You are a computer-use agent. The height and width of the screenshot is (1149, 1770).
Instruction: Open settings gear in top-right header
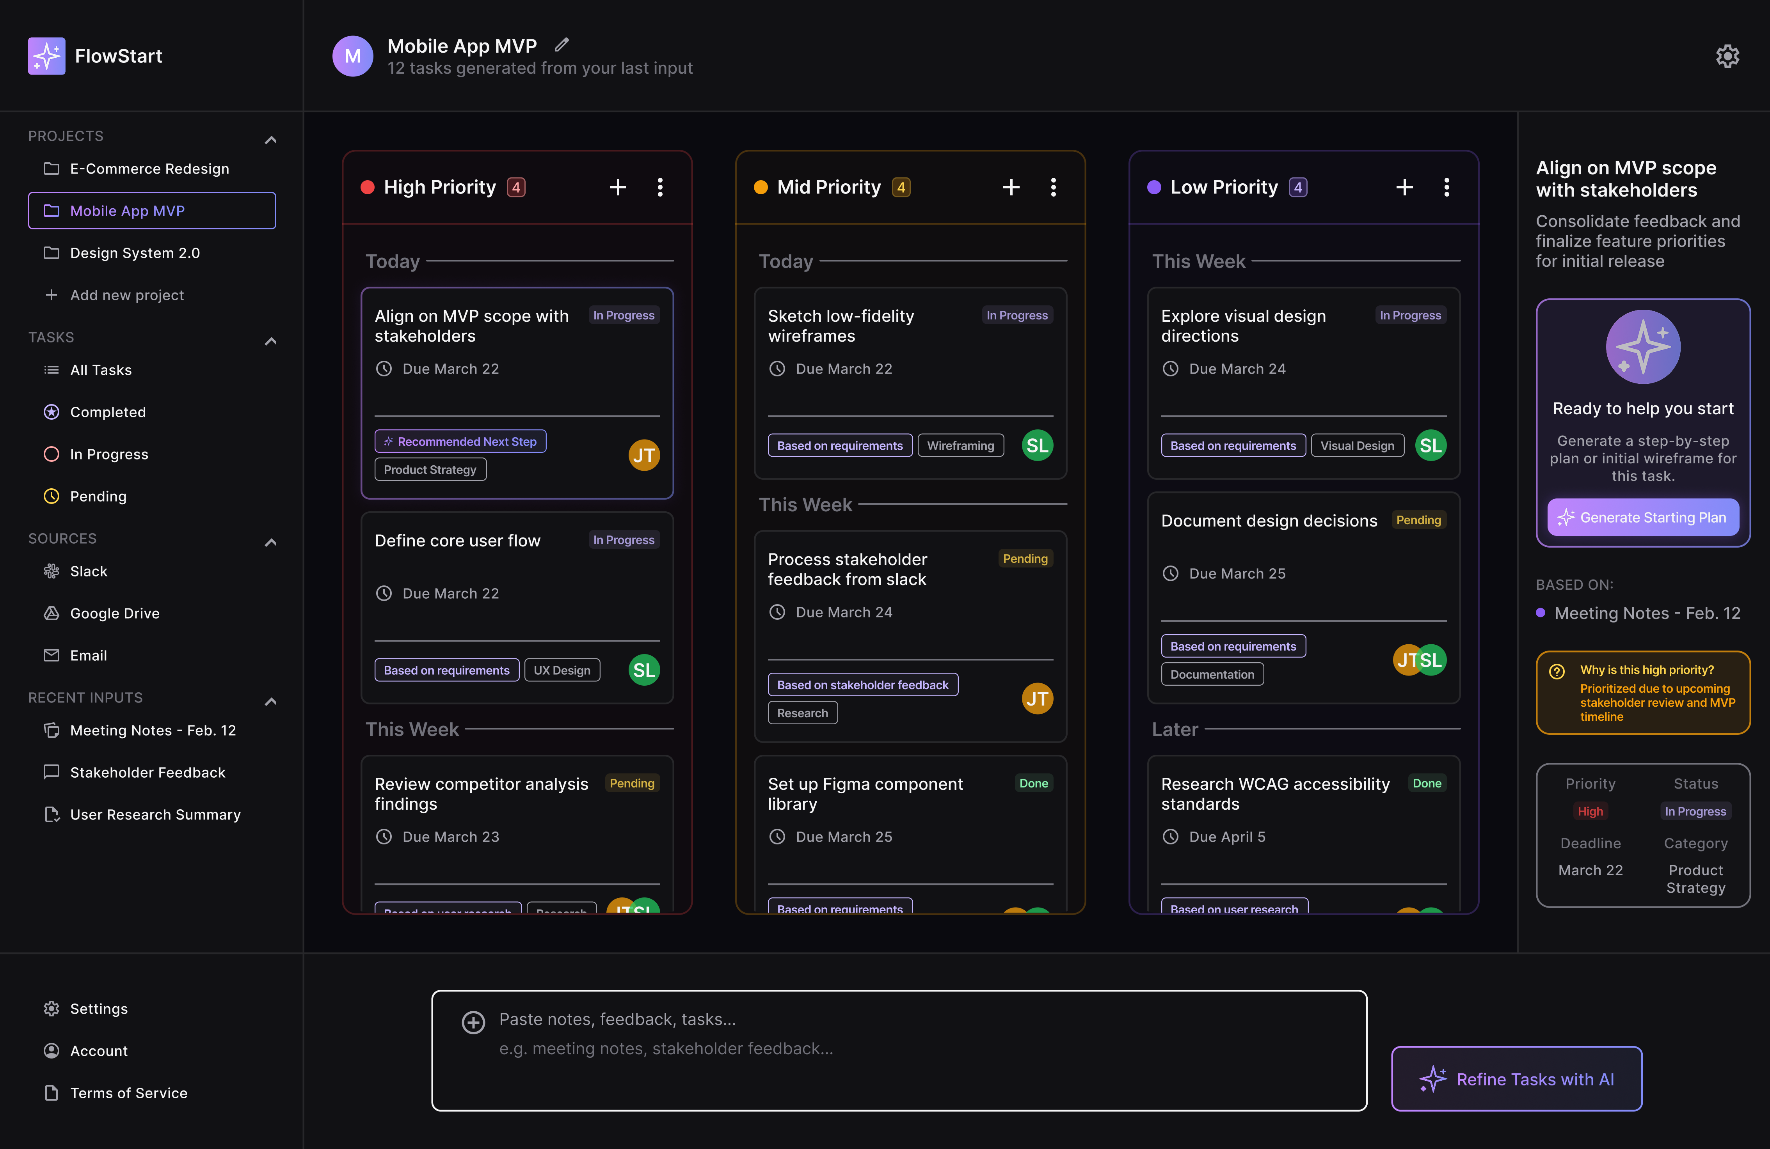pyautogui.click(x=1727, y=56)
